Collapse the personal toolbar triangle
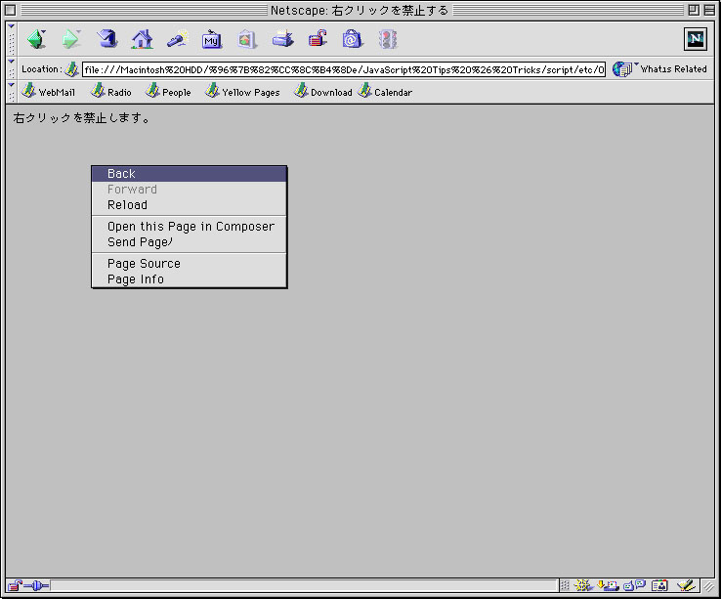Screen dimensions: 721x599 [12, 85]
